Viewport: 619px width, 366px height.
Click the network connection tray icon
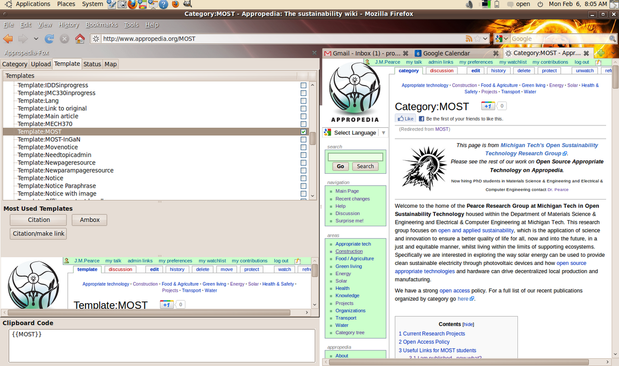(486, 4)
